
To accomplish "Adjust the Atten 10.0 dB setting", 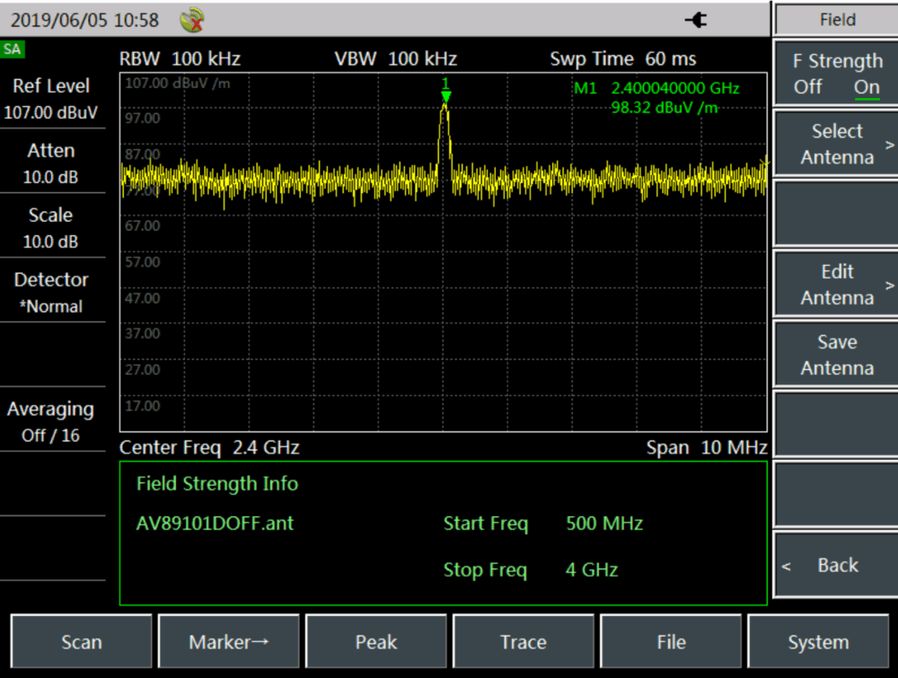I will [50, 163].
